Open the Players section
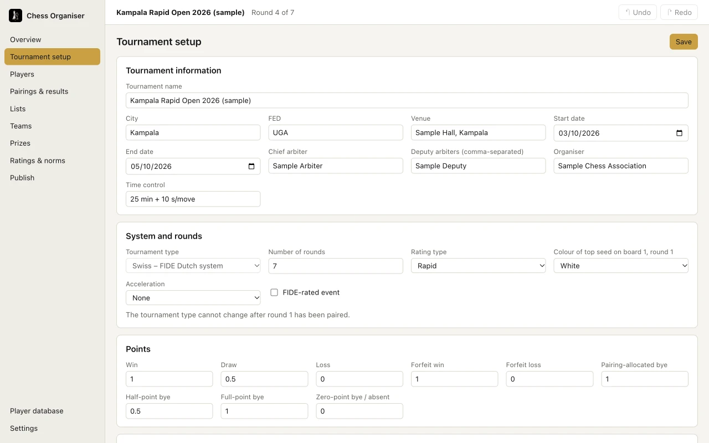This screenshot has height=443, width=709. (52, 74)
